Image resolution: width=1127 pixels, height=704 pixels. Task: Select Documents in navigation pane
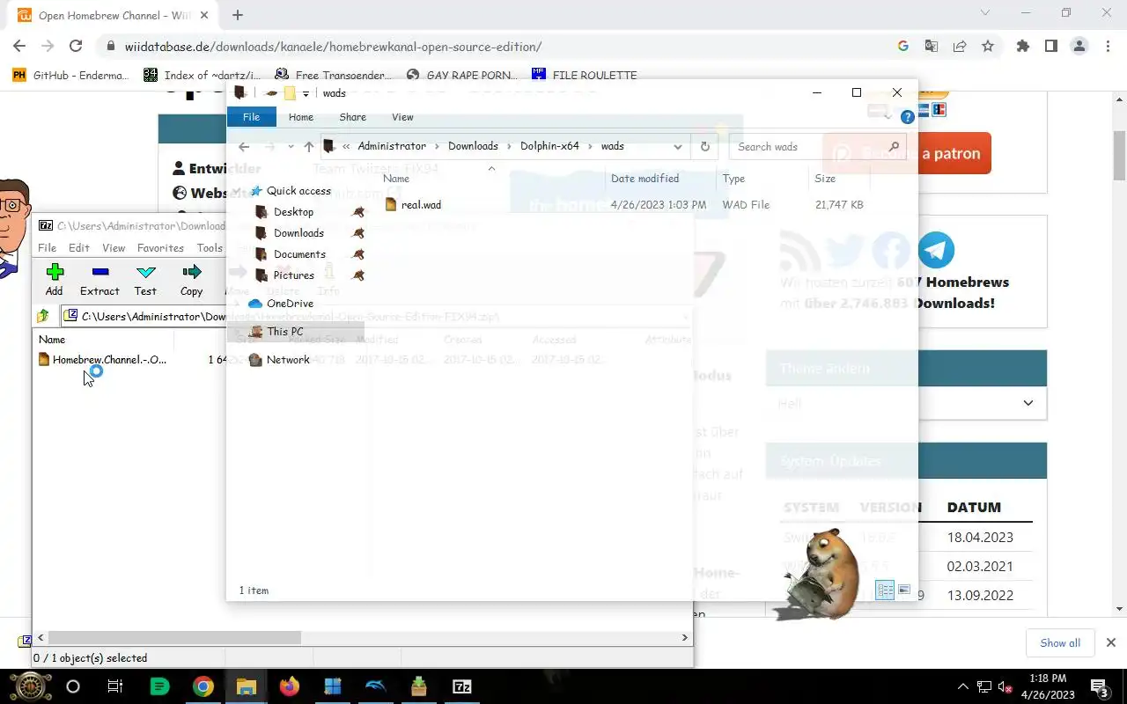click(299, 254)
